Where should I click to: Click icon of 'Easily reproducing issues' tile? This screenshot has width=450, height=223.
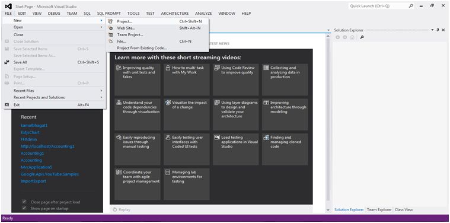pyautogui.click(x=119, y=138)
